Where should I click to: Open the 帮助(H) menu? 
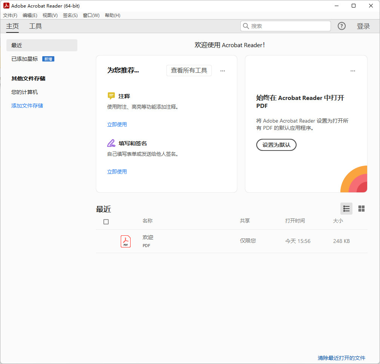click(112, 15)
